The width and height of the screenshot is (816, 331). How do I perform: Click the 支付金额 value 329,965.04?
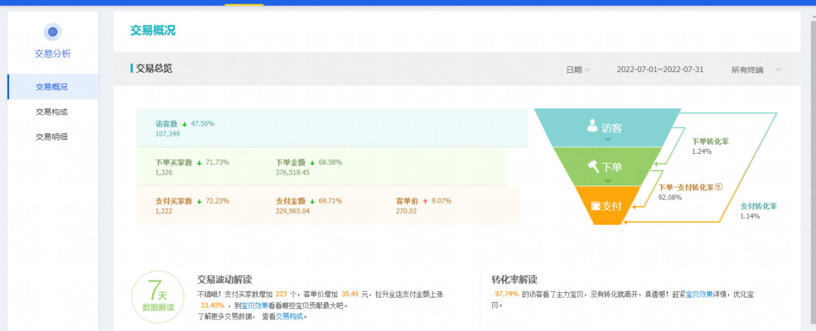click(292, 211)
